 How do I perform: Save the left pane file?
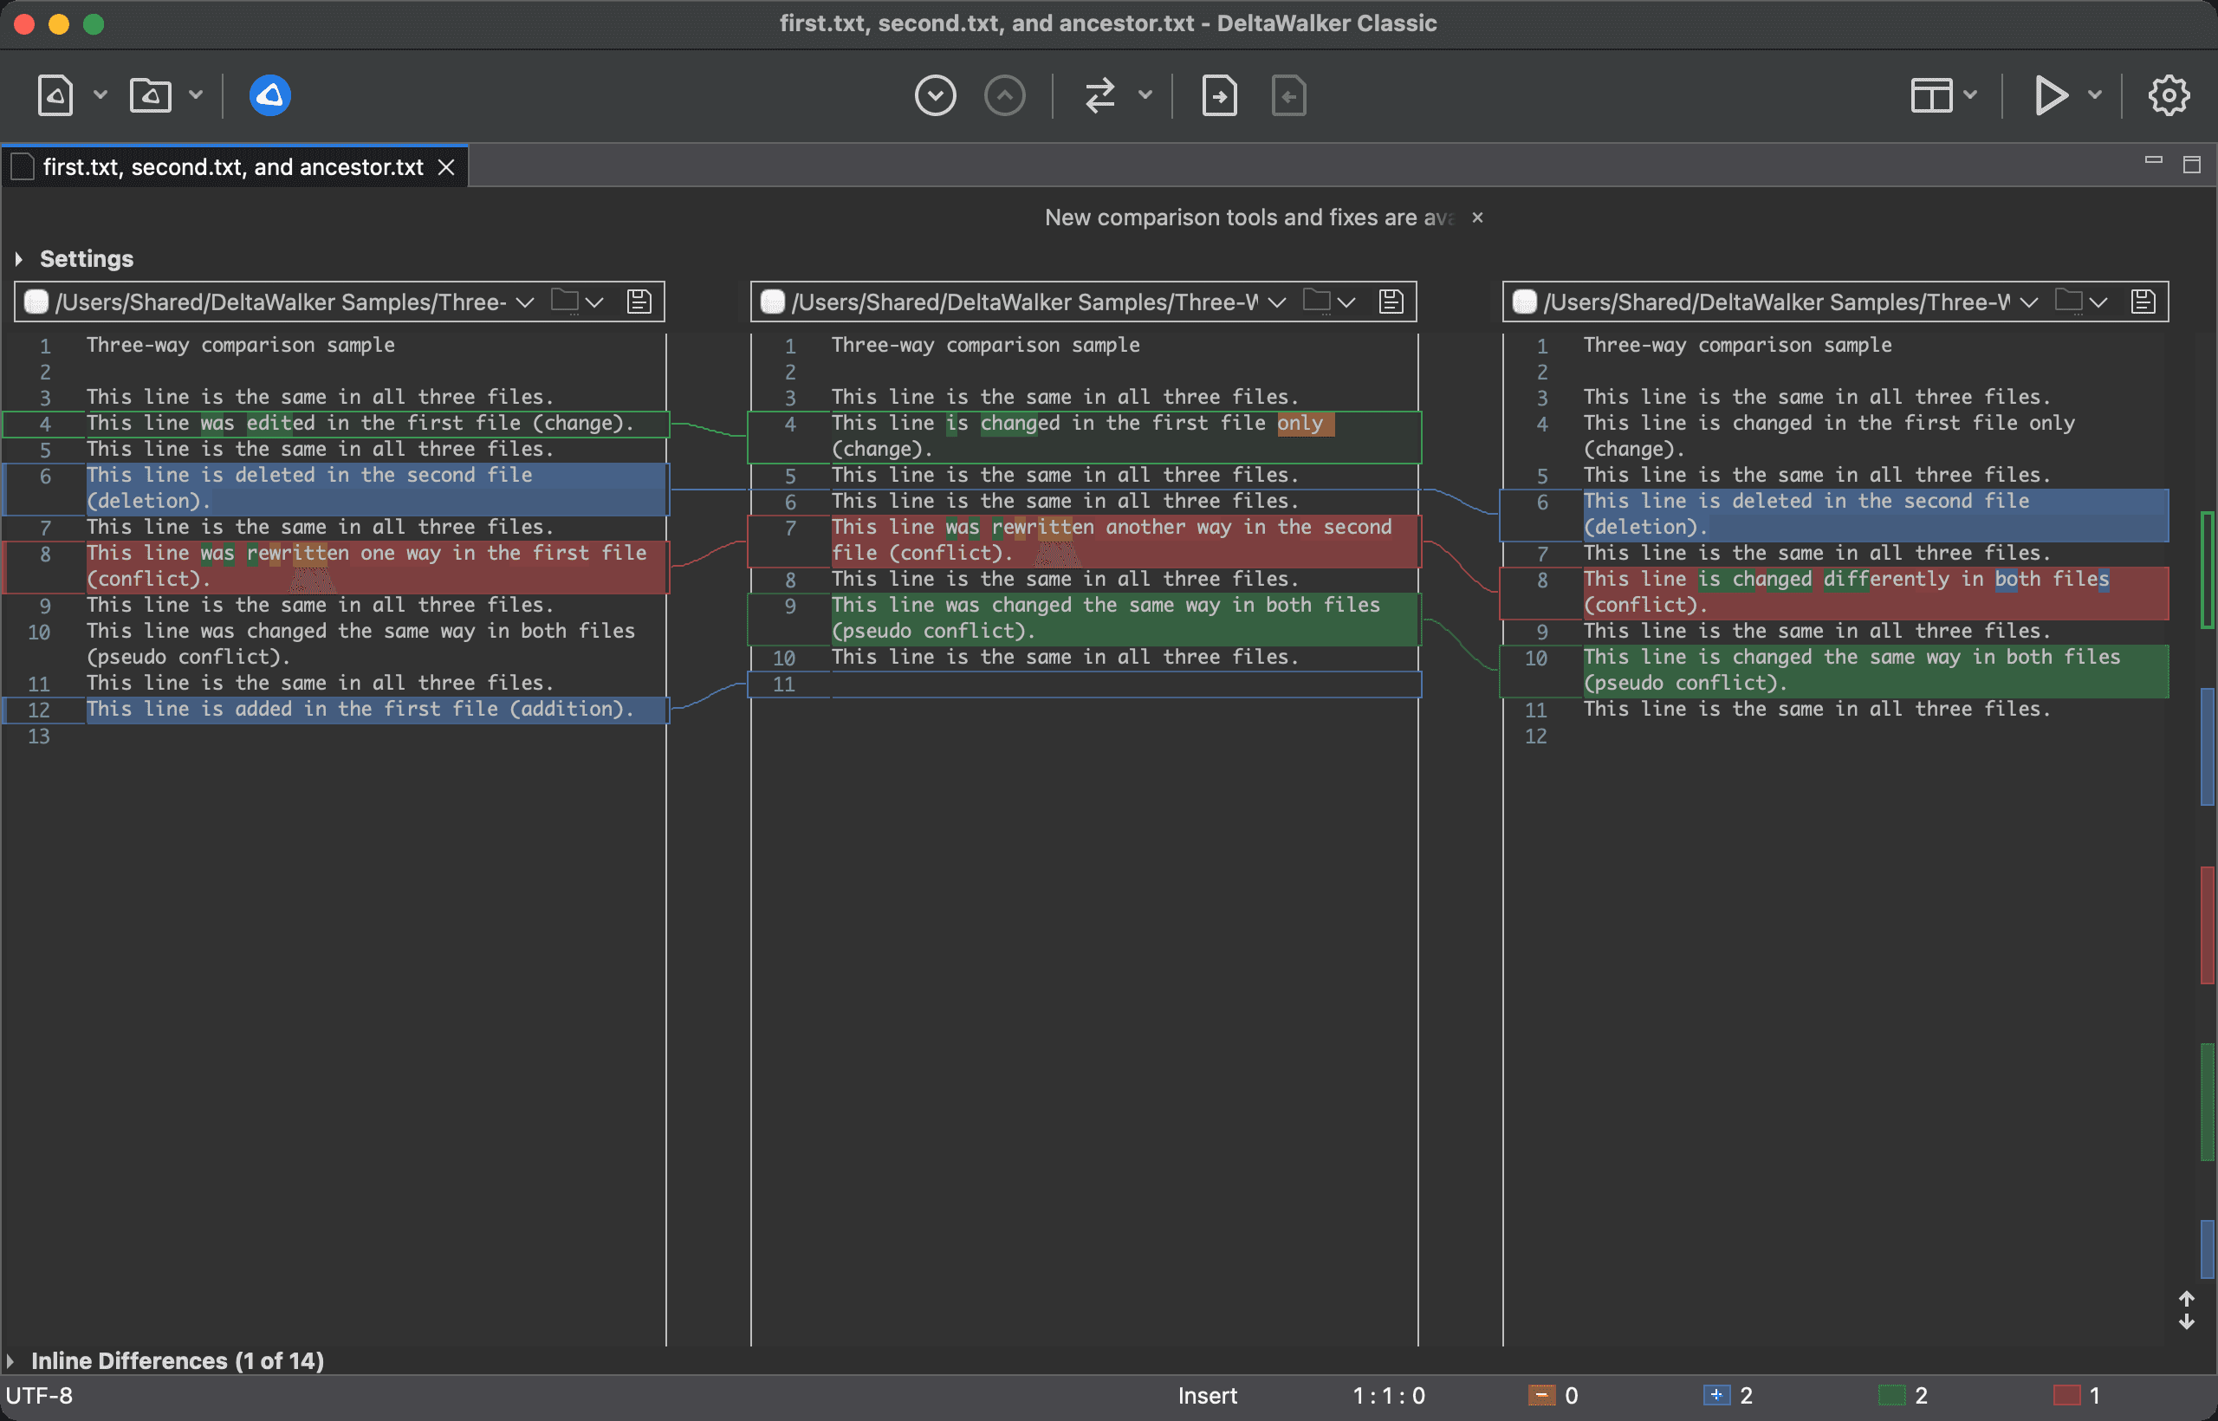[639, 302]
